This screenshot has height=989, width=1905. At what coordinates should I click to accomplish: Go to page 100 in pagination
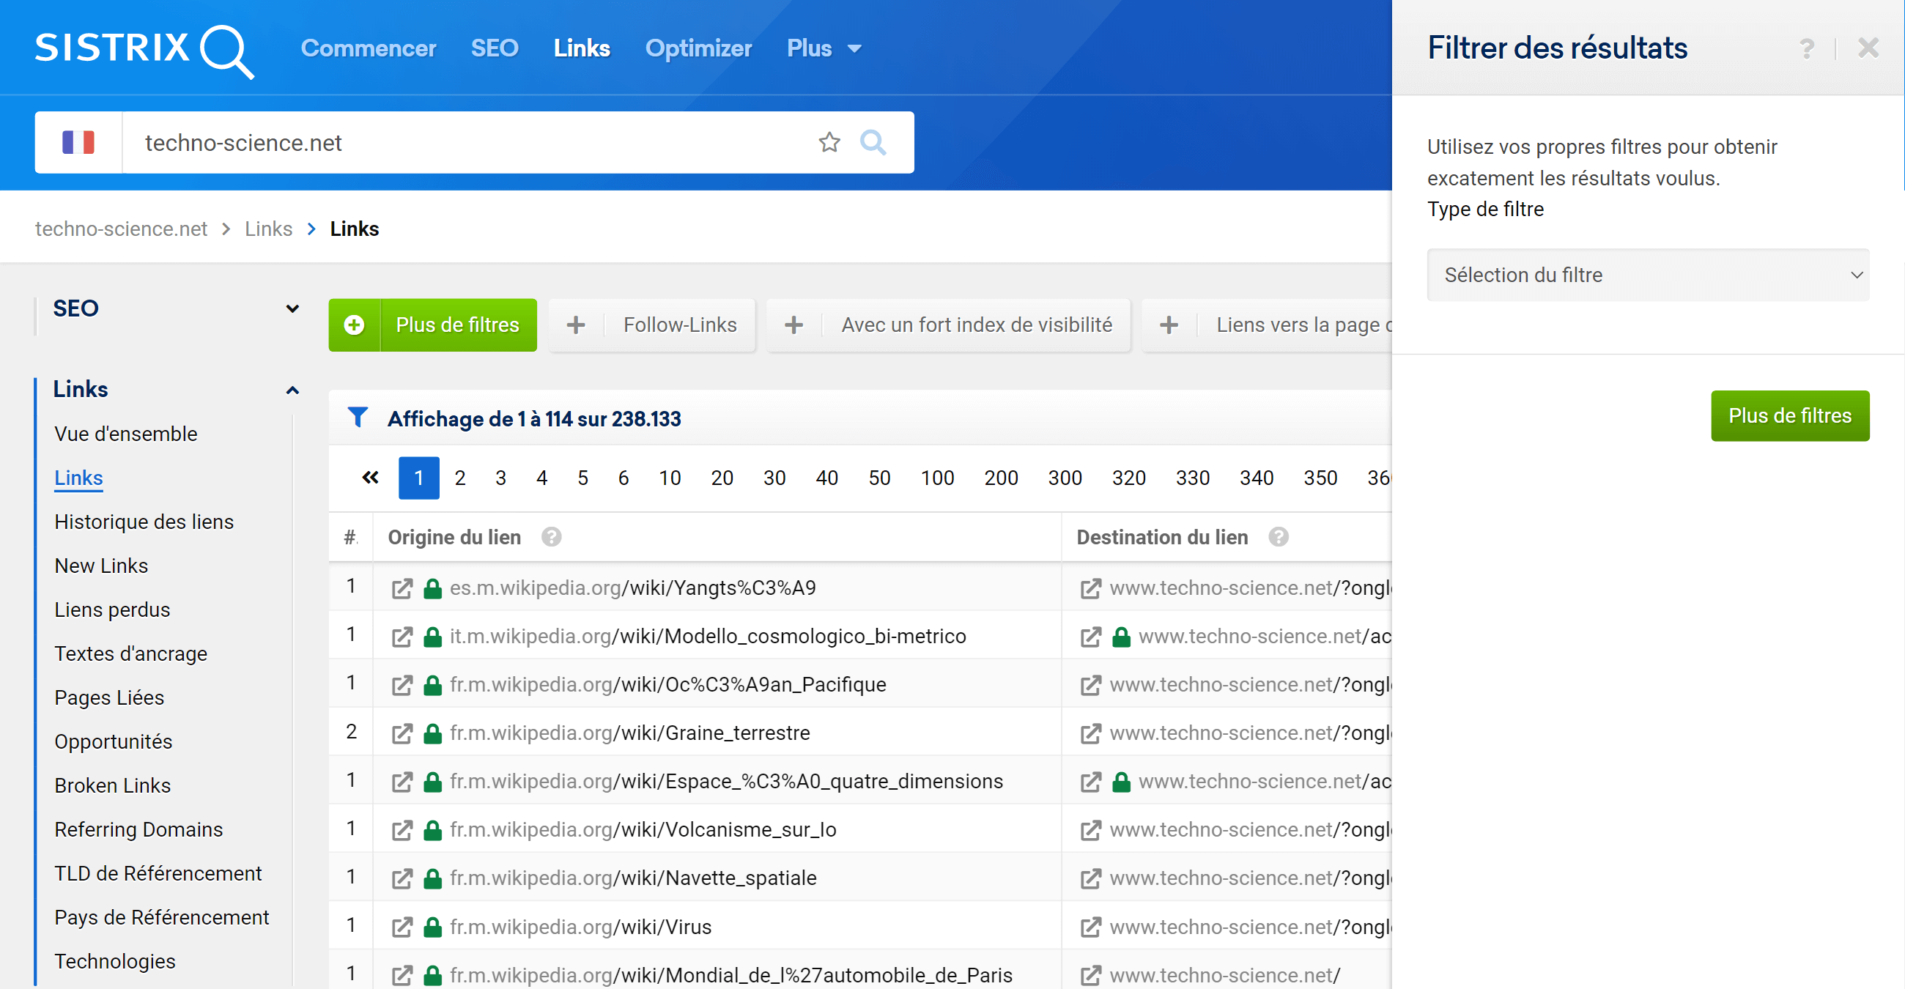937,478
